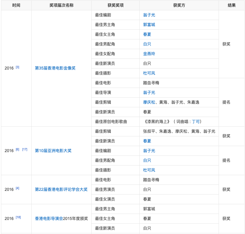The width and height of the screenshot is (245, 234).
Task: Select 最佳男演员 cell
Action: [x=115, y=190]
